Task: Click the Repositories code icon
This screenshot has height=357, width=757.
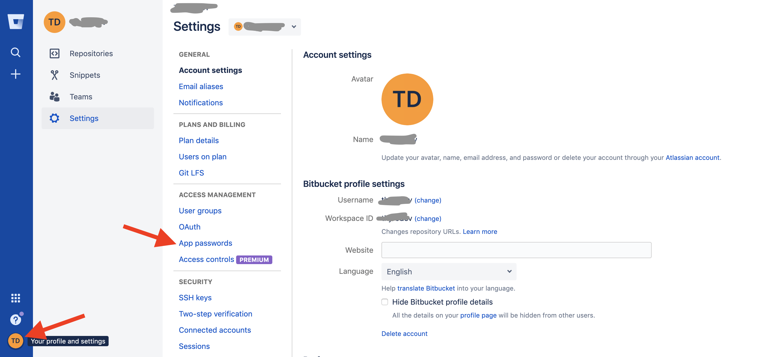Action: coord(54,53)
